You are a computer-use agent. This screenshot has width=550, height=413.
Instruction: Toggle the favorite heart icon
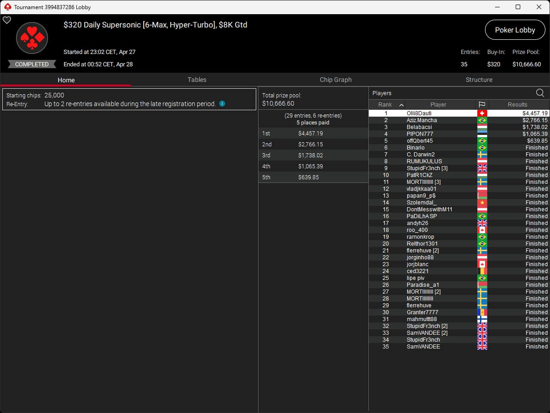tap(7, 20)
